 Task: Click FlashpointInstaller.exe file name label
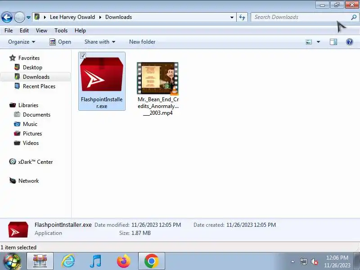click(x=102, y=103)
